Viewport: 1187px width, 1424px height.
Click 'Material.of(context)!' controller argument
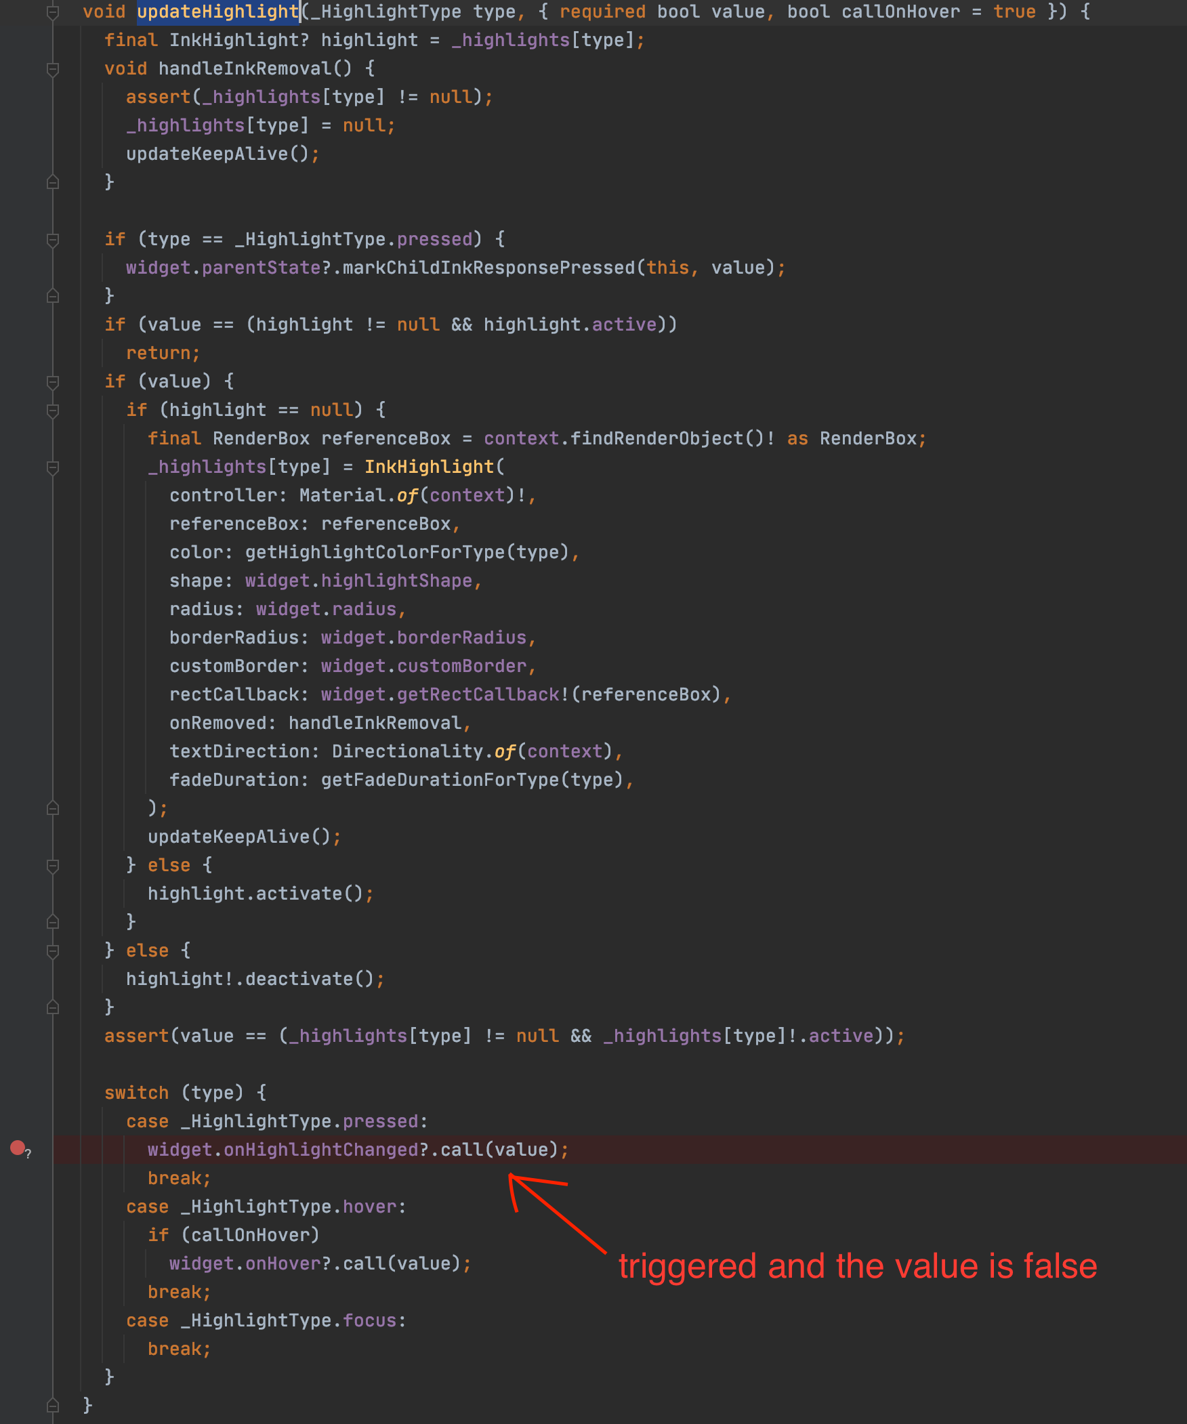tap(413, 496)
